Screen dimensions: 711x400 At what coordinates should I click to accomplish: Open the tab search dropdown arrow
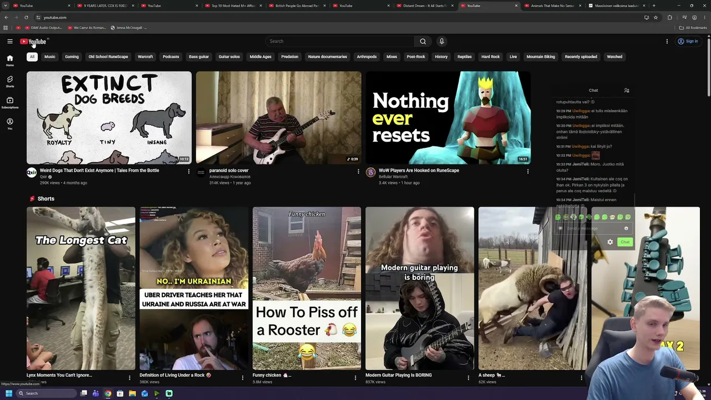pos(6,6)
